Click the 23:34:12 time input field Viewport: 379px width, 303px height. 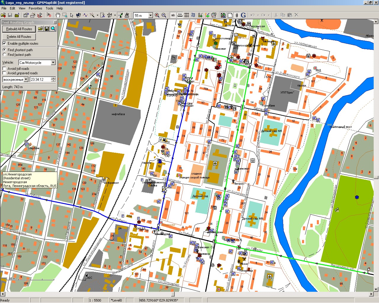tap(41, 79)
